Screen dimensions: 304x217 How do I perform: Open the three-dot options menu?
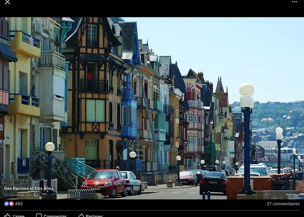[294, 2]
